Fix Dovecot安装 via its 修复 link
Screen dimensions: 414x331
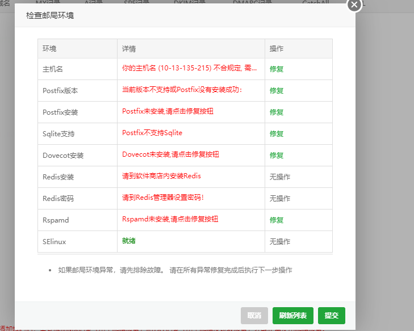(x=277, y=156)
